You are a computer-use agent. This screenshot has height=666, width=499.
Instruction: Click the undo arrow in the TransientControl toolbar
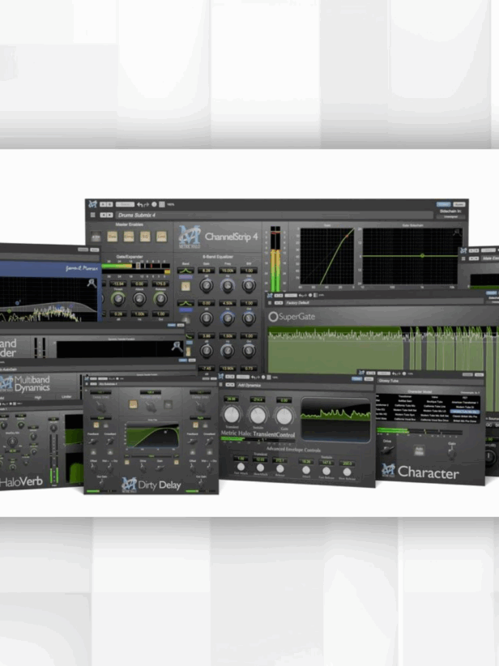253,377
